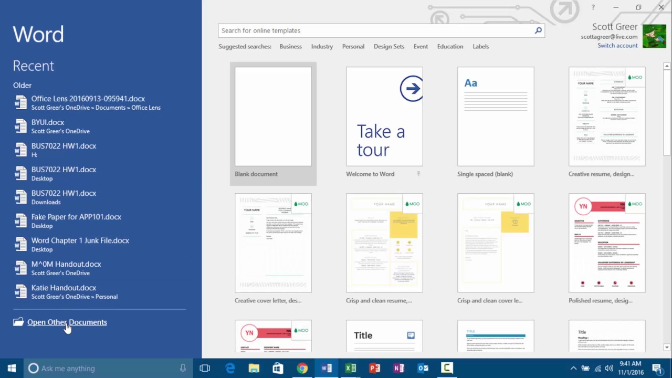Open File Explorer from taskbar

[x=254, y=368]
